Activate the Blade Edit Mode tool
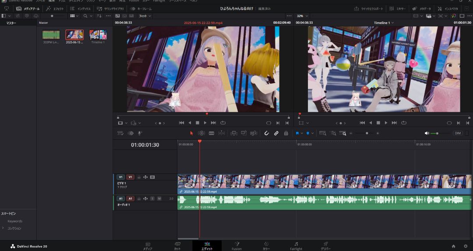473x251 pixels. 212,133
